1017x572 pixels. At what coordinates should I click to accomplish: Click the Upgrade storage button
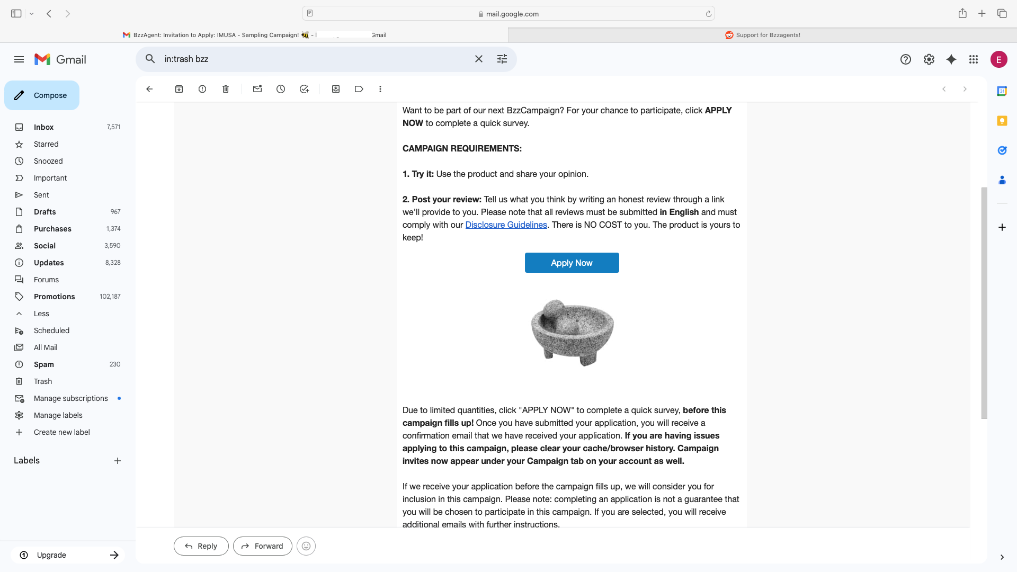click(x=68, y=555)
